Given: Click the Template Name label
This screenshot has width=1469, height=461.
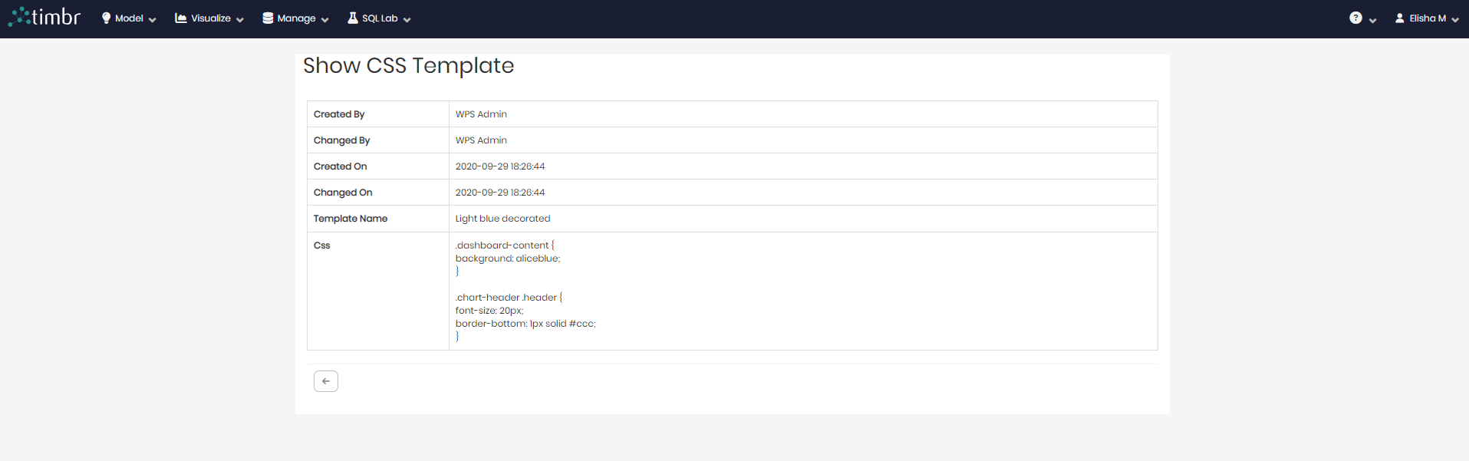Looking at the screenshot, I should click(x=351, y=219).
